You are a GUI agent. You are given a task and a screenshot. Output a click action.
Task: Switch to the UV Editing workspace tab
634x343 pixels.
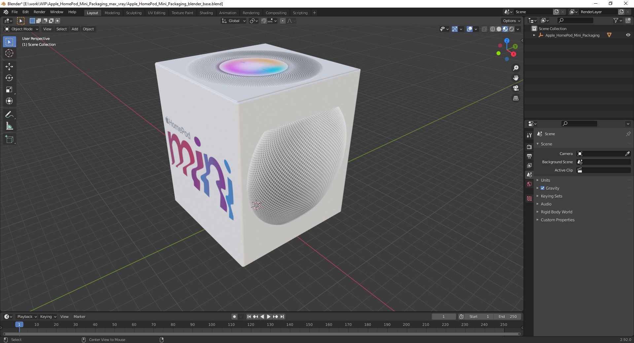pos(156,13)
